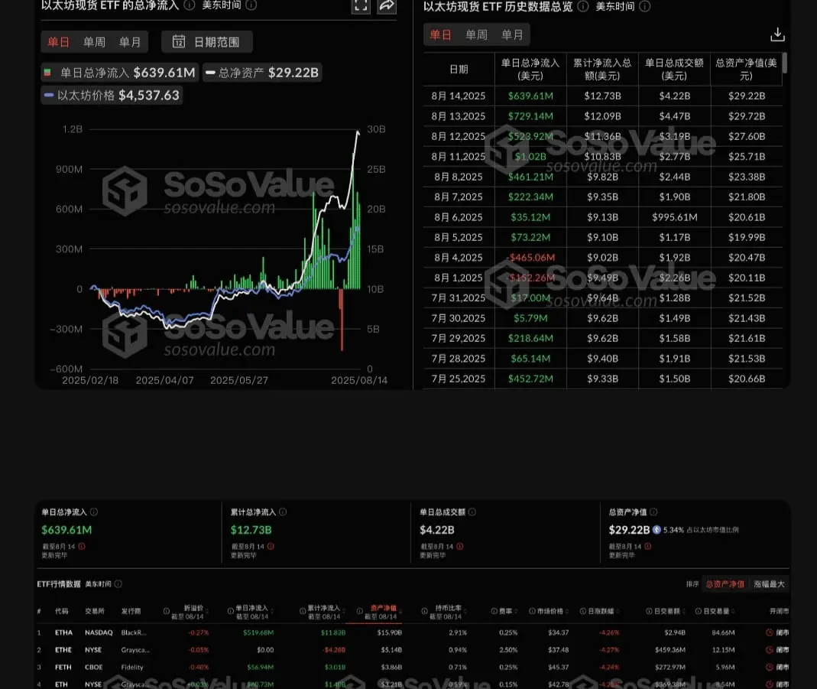
Task: Sort by 日交易额 column arrows
Action: 683,611
